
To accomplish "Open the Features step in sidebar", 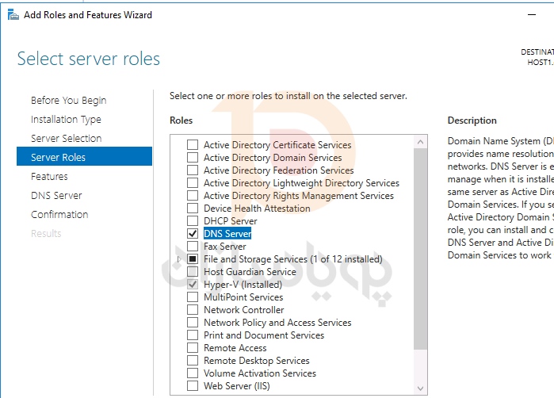I will 49,177.
